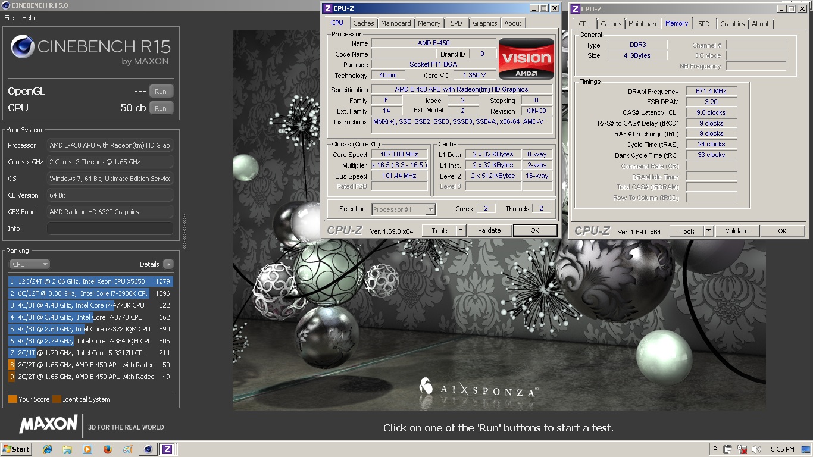This screenshot has height=457, width=813.
Task: Click the Cinebench title bar icon
Action: pos(5,5)
